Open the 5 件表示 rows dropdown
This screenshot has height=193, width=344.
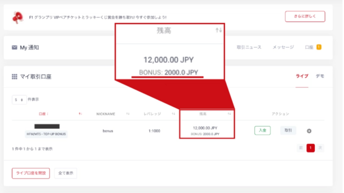[19, 100]
